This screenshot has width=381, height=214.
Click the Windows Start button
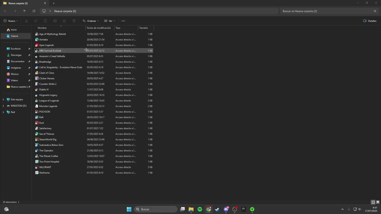[x=129, y=209]
